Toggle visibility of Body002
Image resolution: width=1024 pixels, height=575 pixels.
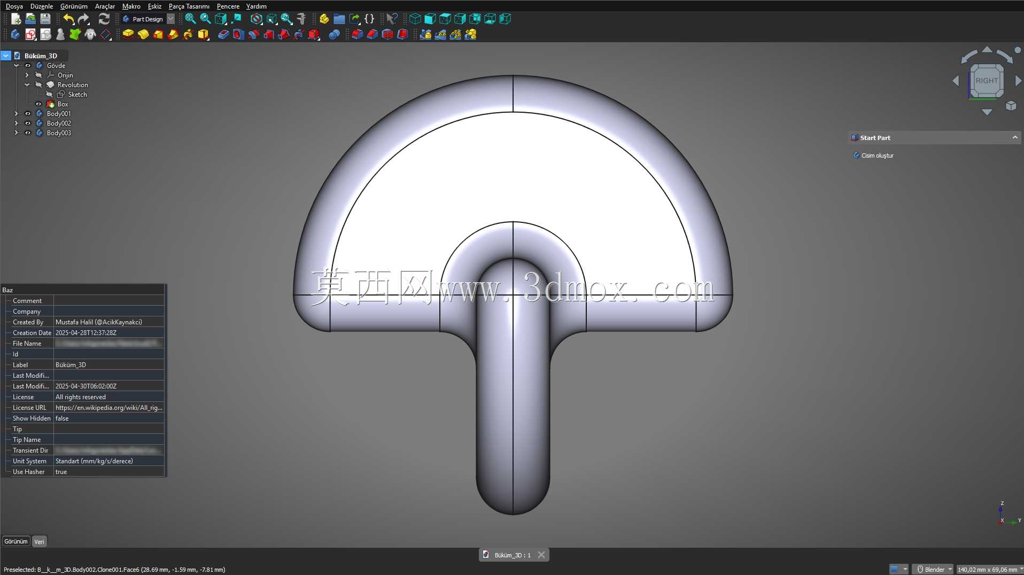[28, 123]
